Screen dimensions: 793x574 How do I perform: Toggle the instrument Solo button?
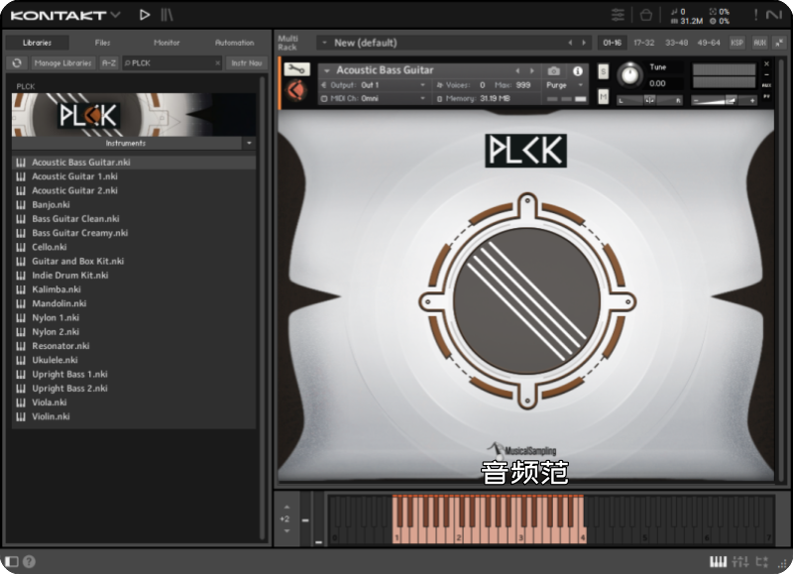603,71
